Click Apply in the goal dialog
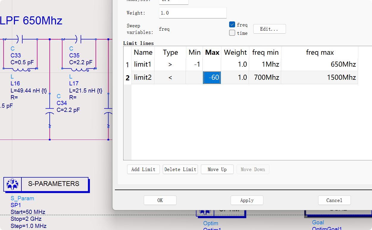This screenshot has width=372, height=230. coord(247,200)
